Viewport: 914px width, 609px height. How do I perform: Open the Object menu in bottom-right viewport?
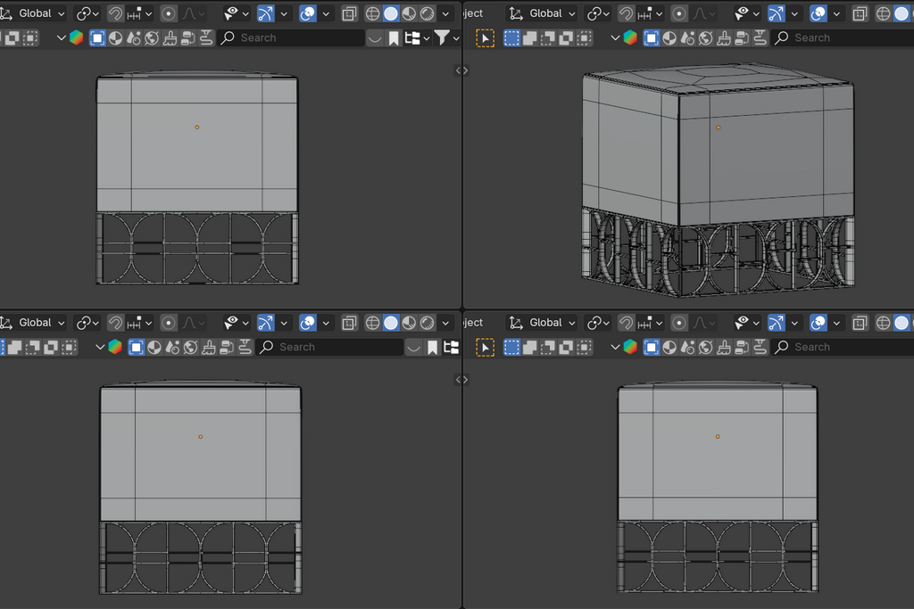point(473,323)
